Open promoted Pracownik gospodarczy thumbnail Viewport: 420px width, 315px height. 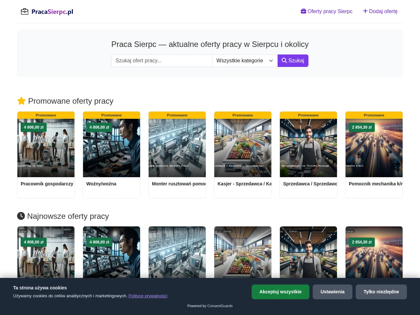46,148
